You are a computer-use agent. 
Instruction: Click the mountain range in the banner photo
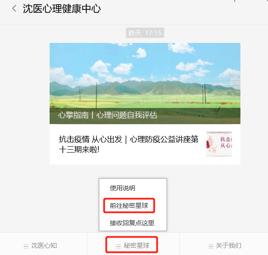point(145,88)
